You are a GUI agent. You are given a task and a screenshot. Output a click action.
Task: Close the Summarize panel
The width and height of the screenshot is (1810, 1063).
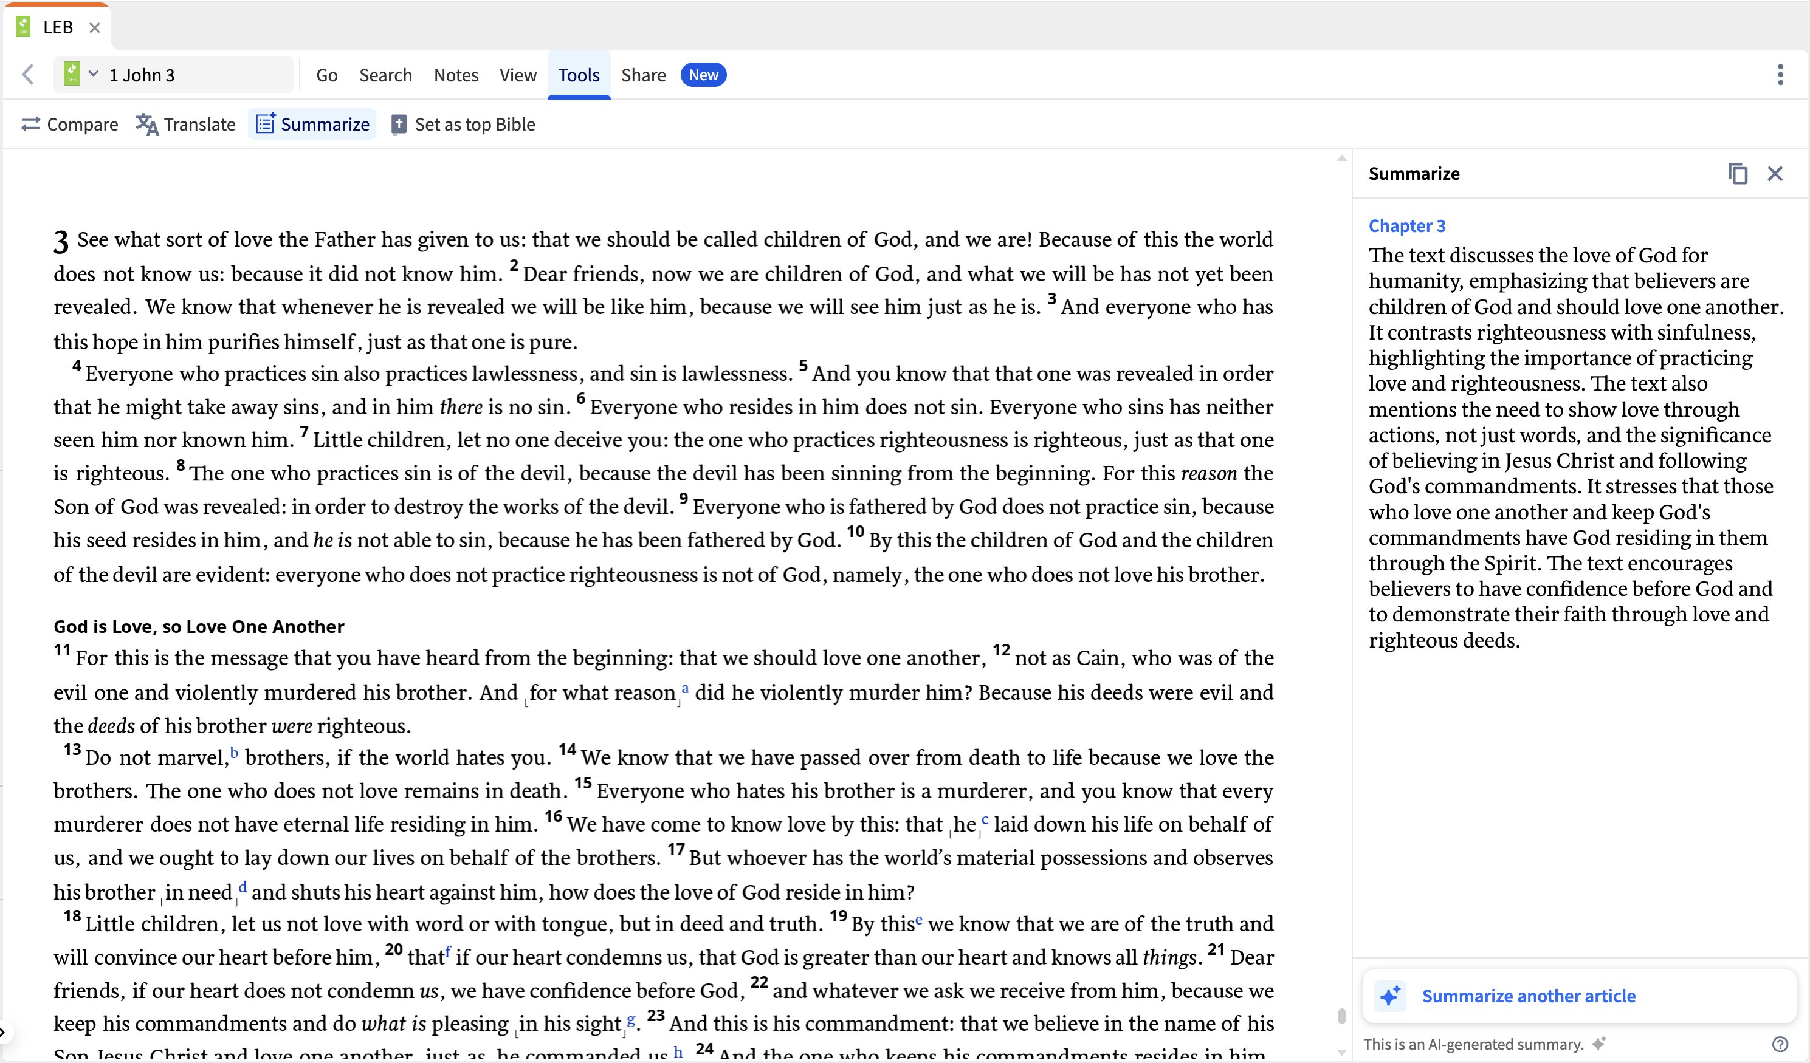pos(1775,174)
